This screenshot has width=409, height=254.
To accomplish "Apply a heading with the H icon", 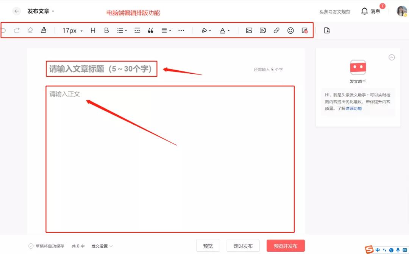I will pyautogui.click(x=93, y=30).
